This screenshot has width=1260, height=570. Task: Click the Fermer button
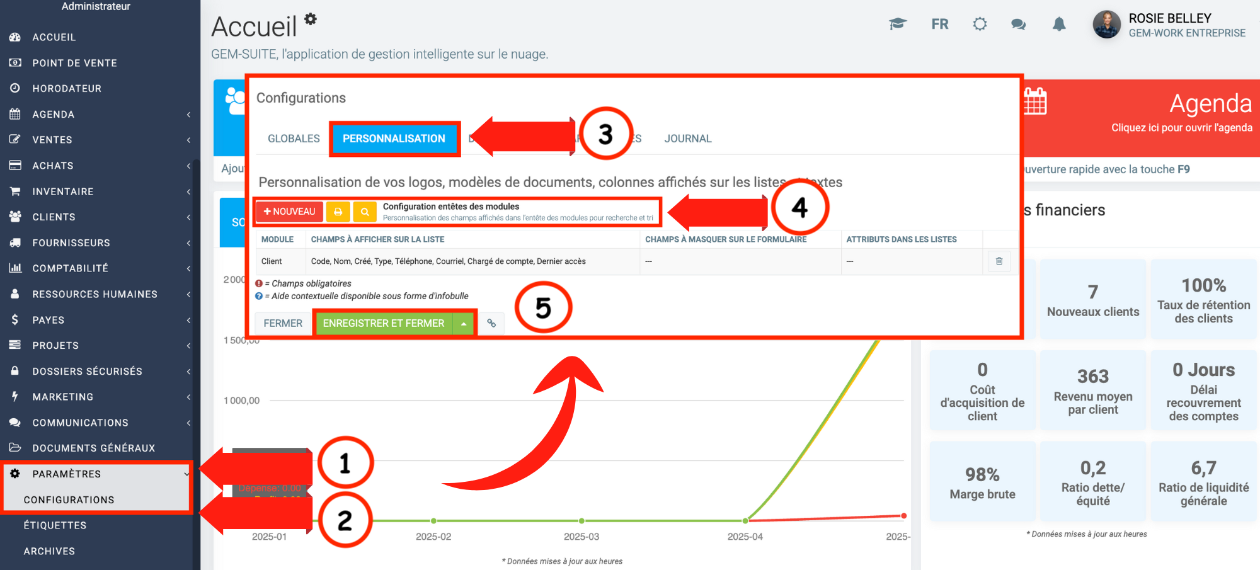(283, 323)
